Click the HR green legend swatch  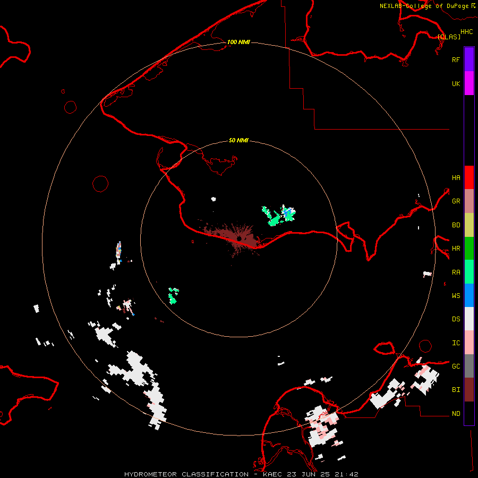click(x=469, y=249)
